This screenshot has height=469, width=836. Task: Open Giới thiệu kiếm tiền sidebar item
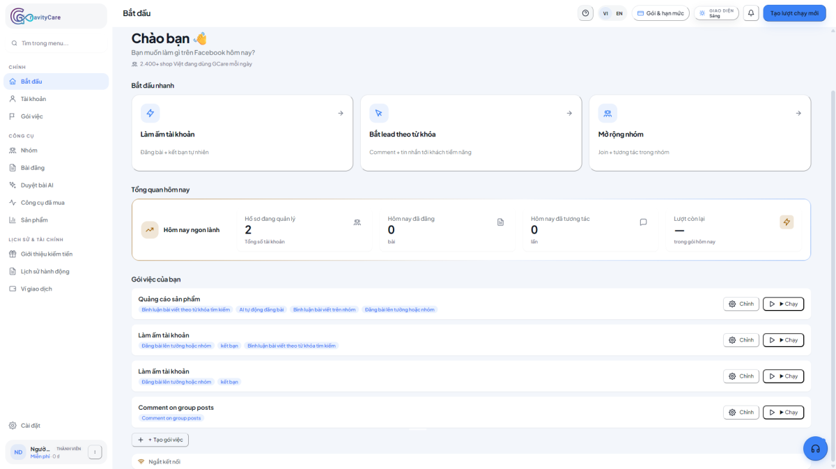point(56,254)
